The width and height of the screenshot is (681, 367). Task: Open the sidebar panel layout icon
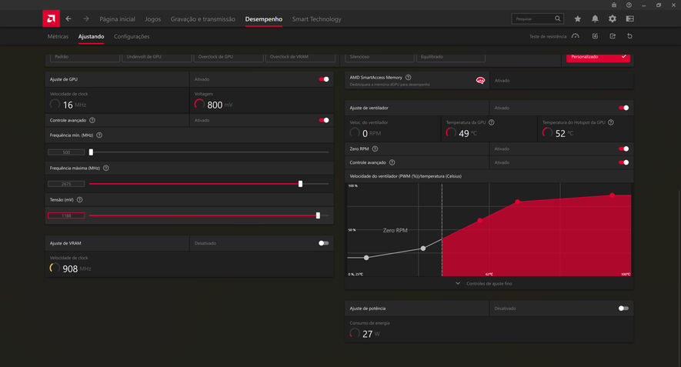point(629,18)
